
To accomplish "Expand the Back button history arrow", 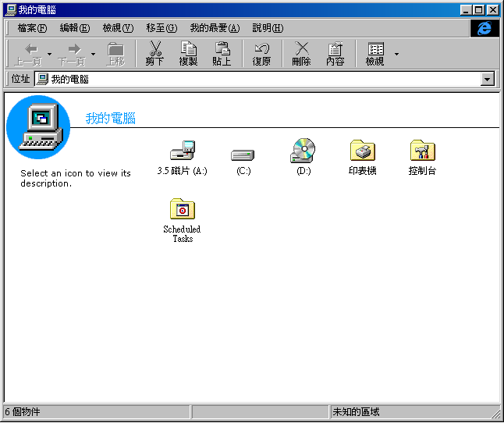I will 49,54.
